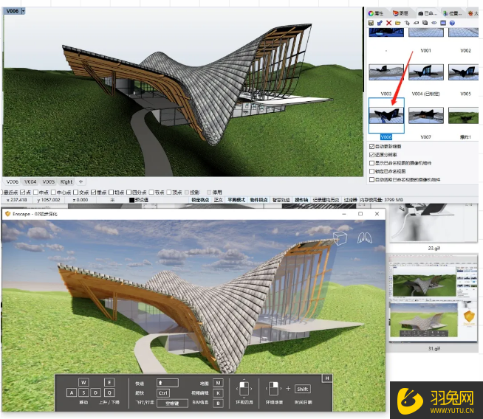This screenshot has width=483, height=419.
Task: Click the blue help question mark icon
Action: [451, 23]
